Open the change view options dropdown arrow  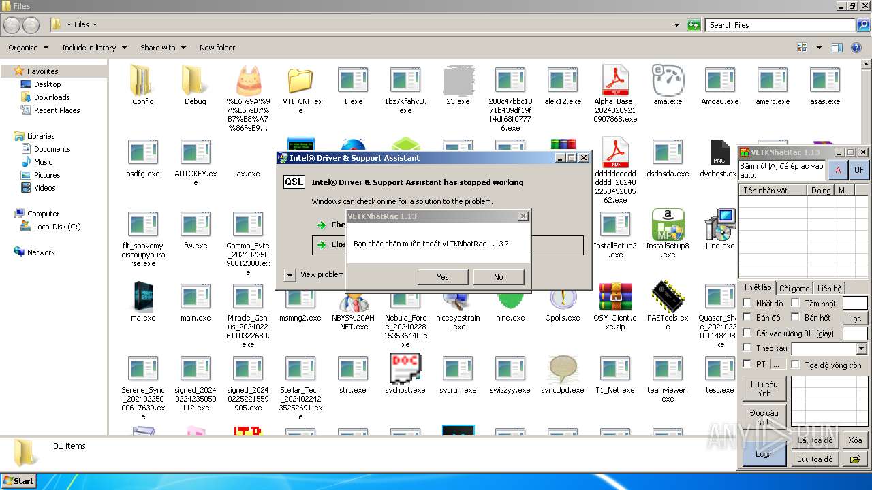817,48
